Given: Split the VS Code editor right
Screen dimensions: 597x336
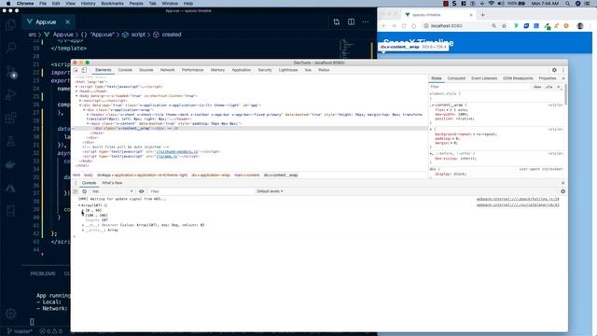Looking at the screenshot, I should tap(351, 22).
